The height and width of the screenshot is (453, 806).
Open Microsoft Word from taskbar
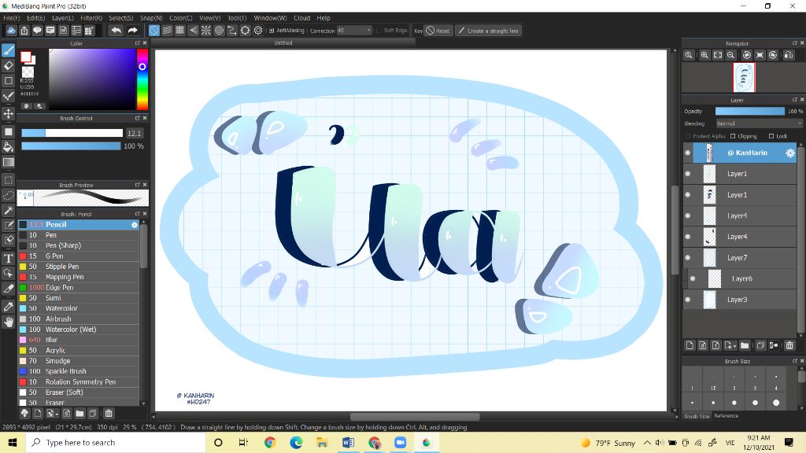348,442
